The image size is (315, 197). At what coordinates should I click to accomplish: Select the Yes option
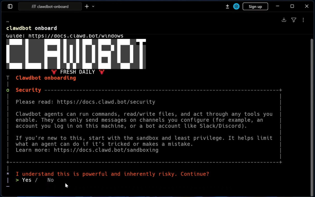pyautogui.click(x=26, y=180)
